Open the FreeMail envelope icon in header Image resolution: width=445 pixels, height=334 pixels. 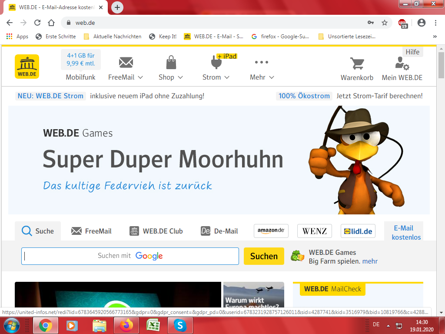pos(126,63)
